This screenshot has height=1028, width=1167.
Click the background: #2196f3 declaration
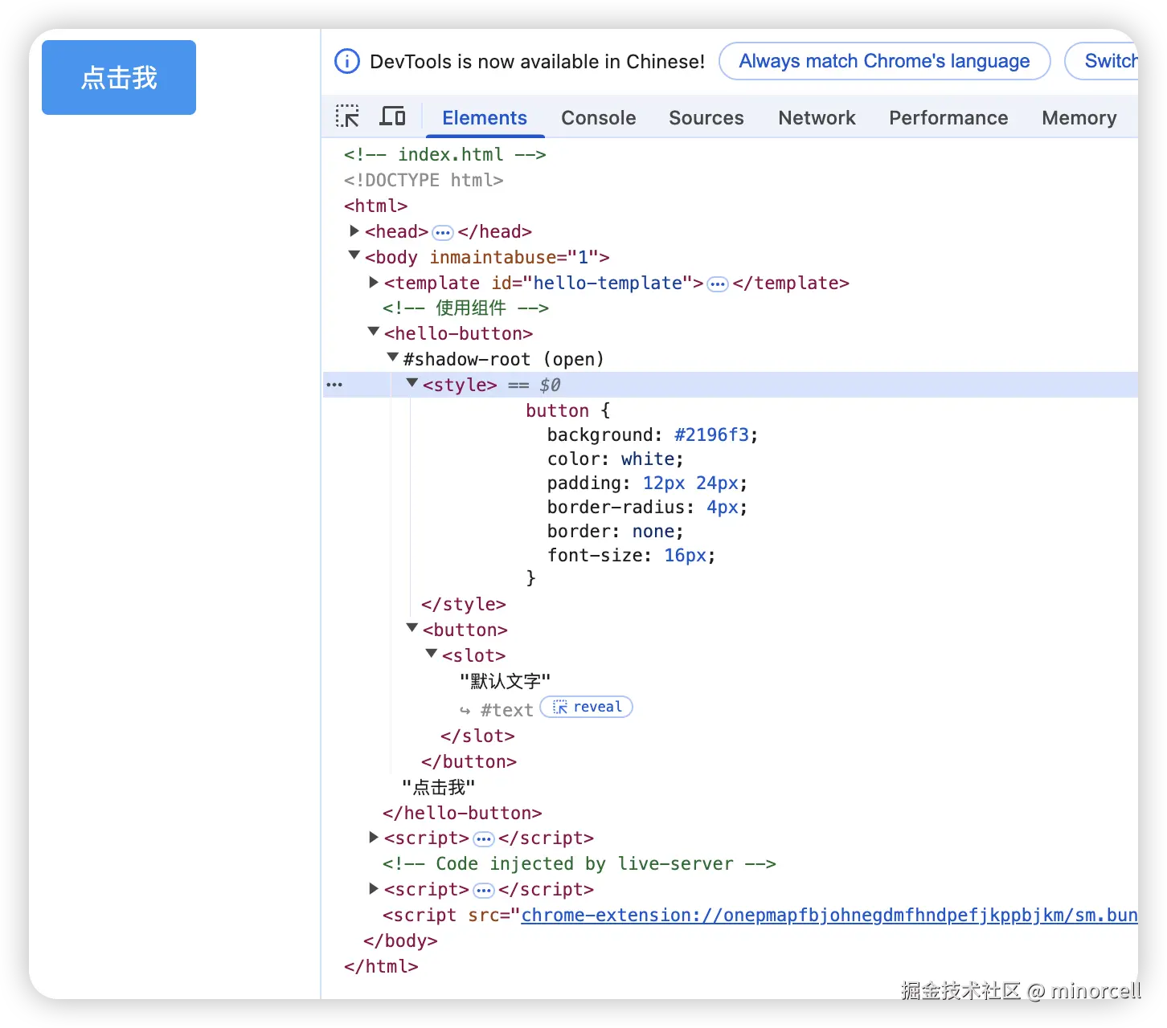[x=653, y=435]
